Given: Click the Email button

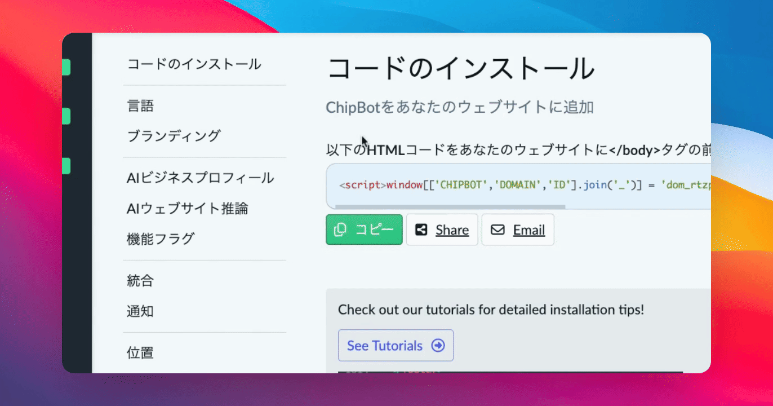Looking at the screenshot, I should (518, 230).
